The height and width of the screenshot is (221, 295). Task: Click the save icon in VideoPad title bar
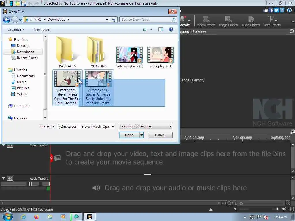(x=24, y=3)
